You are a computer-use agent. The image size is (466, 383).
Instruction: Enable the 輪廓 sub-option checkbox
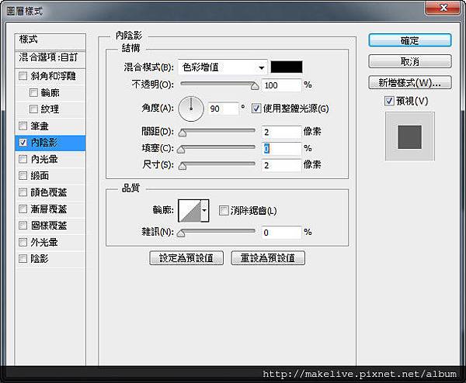(x=33, y=92)
